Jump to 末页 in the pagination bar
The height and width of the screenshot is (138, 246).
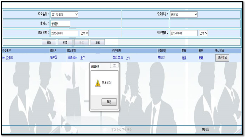pyautogui.click(x=130, y=130)
